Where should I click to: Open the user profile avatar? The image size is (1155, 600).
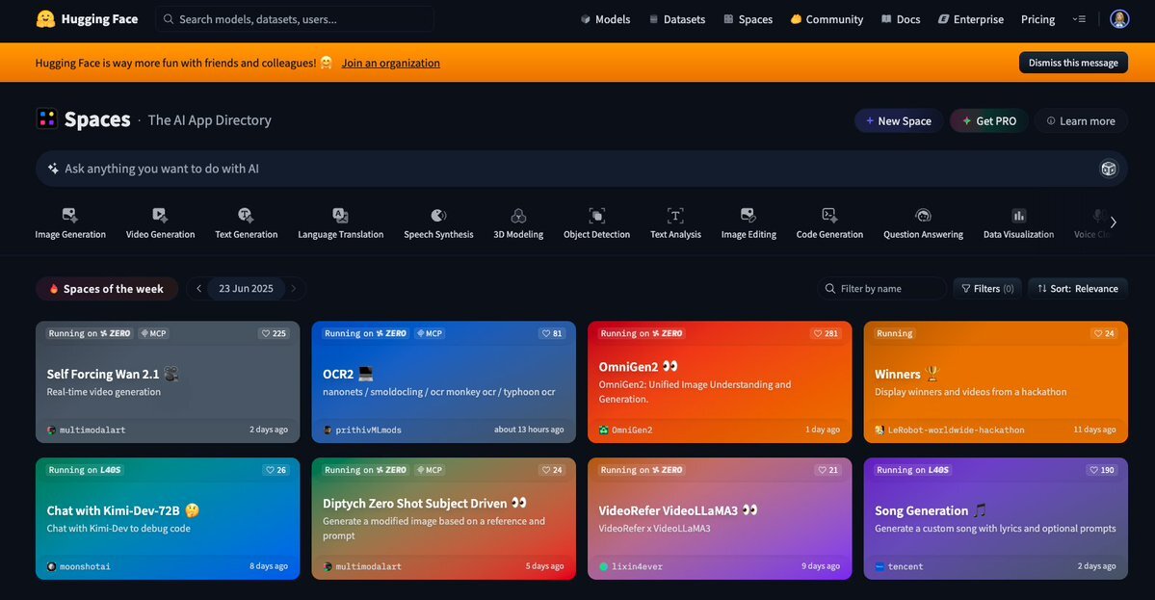[x=1119, y=19]
